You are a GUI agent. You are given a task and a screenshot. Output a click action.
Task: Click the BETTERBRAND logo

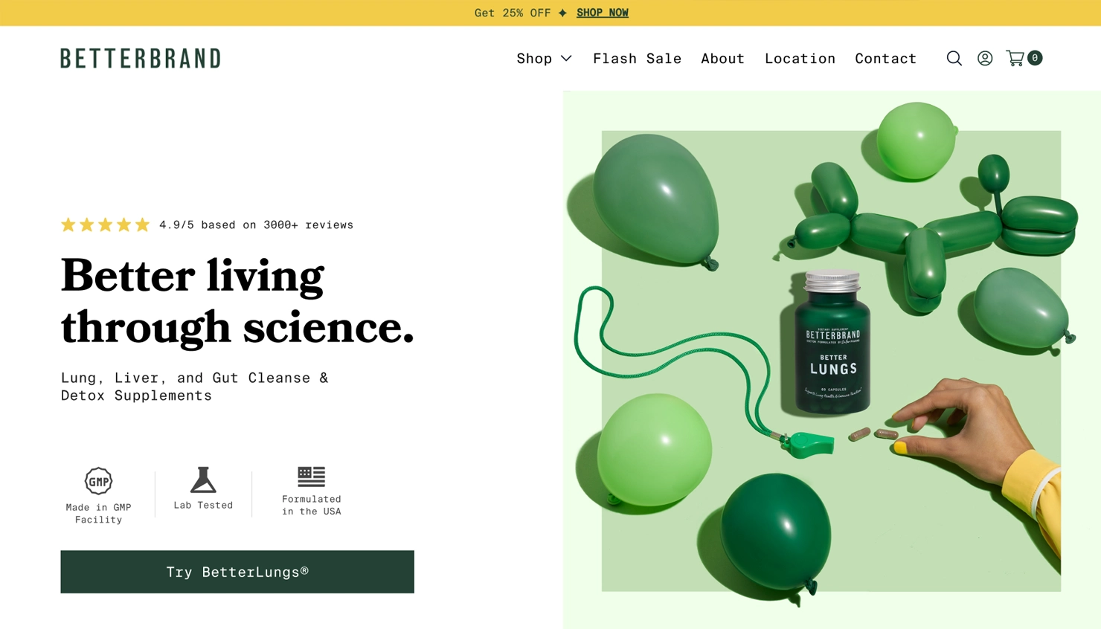point(141,58)
